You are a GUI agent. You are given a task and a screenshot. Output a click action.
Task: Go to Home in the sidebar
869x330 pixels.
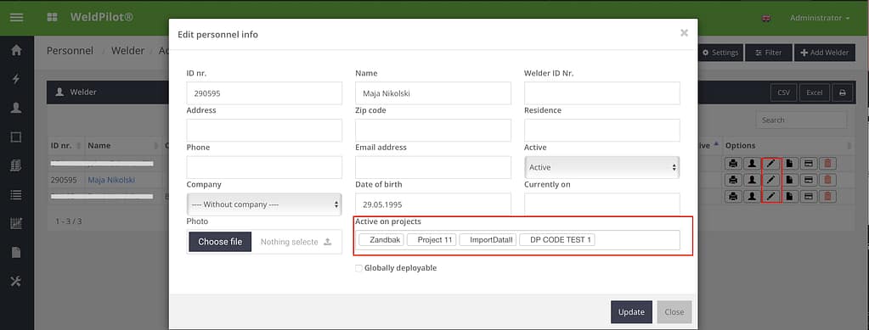(x=16, y=50)
